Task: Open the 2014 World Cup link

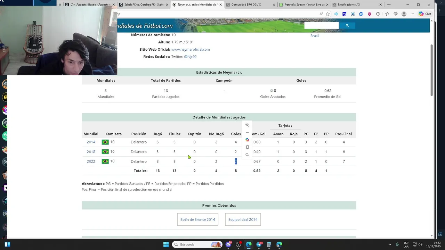Action: [91, 142]
